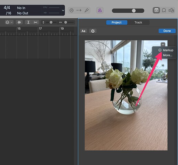The image size is (178, 165).
Task: Open the media browser icon
Action: pyautogui.click(x=171, y=10)
